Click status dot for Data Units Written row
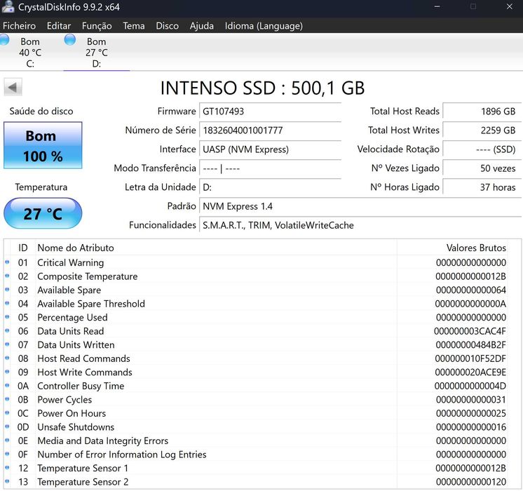The width and height of the screenshot is (523, 491). point(7,344)
